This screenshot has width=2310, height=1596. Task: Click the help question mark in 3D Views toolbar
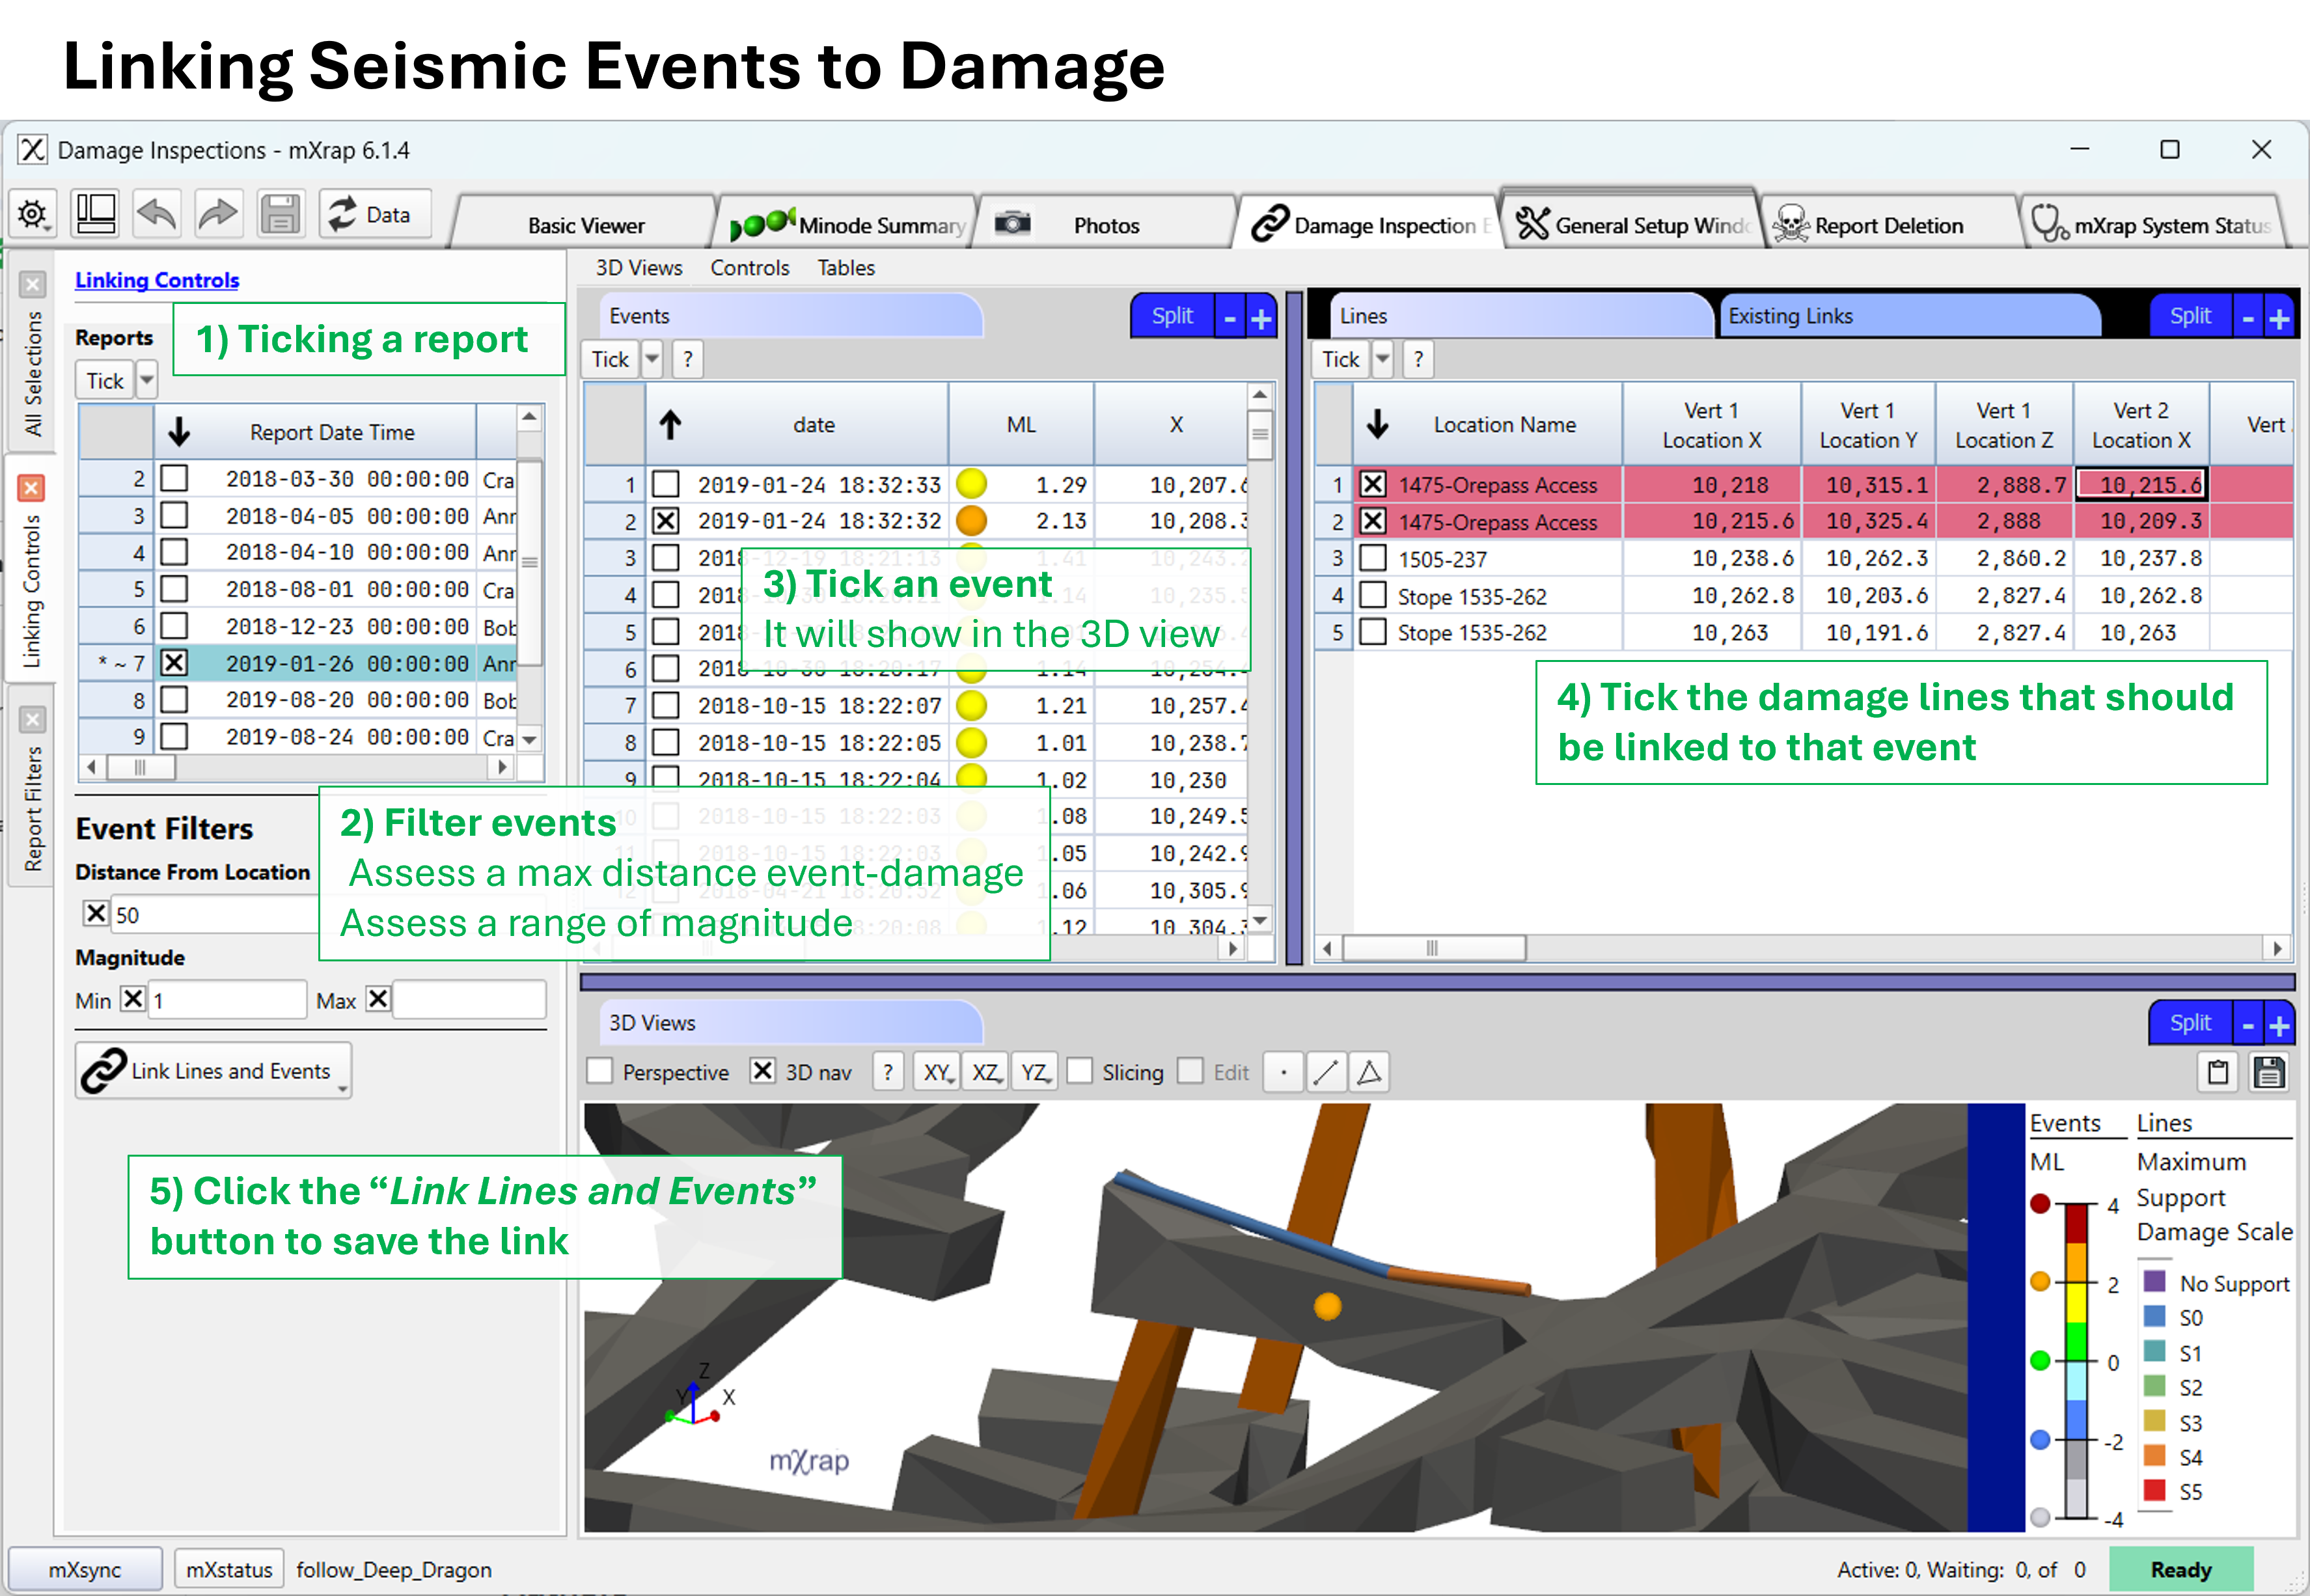coord(887,1072)
